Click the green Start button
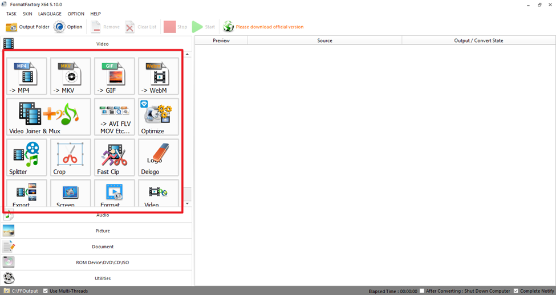This screenshot has height=295, width=556. pos(204,27)
